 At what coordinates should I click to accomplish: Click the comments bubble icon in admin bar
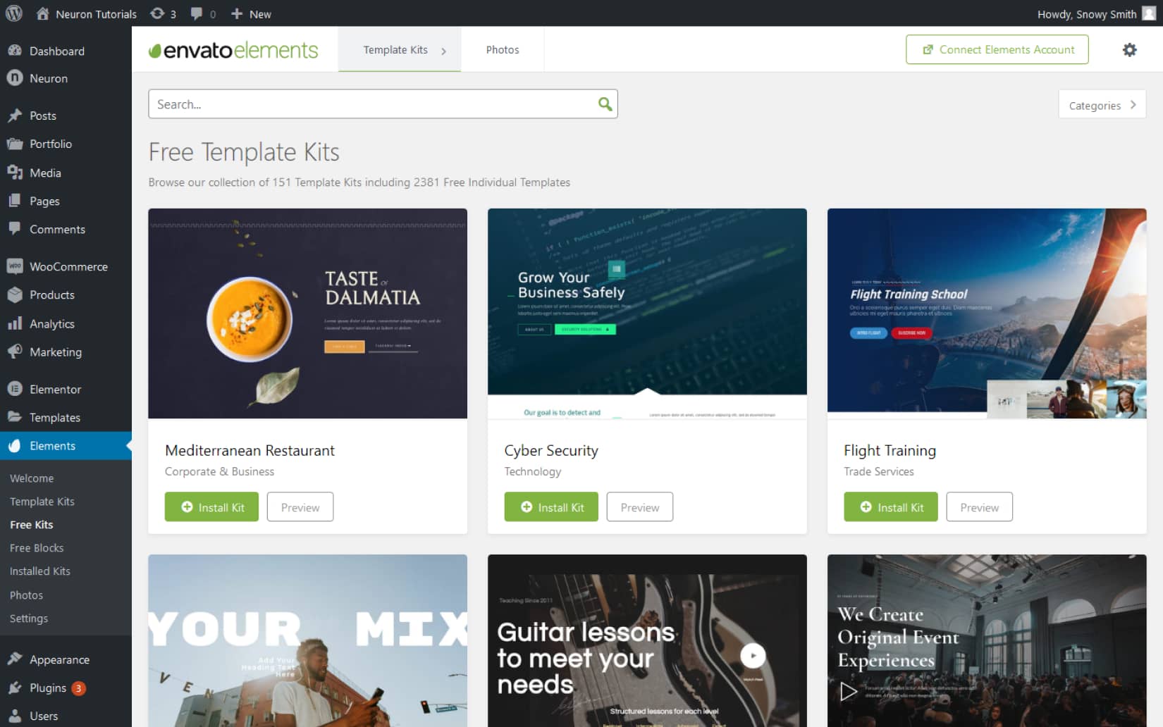point(195,13)
